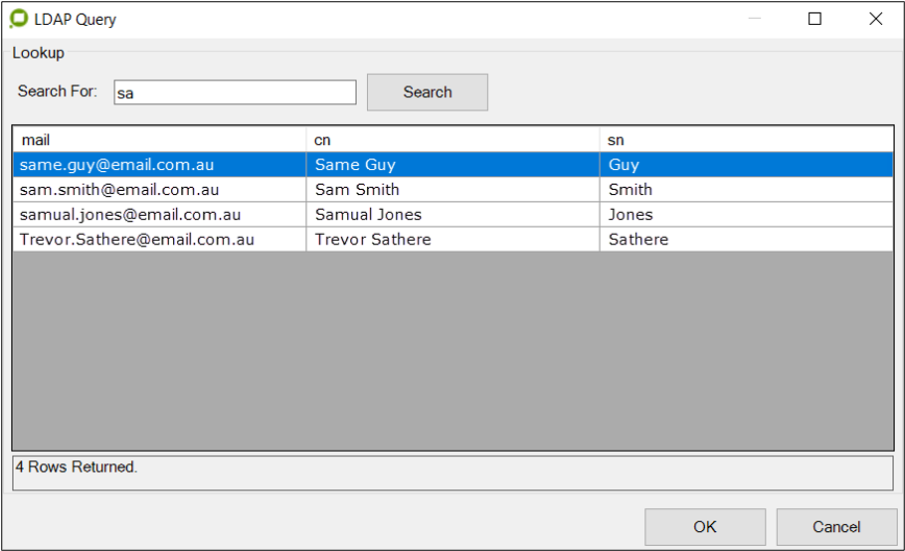Select the same.guy@email.com.au row

click(x=117, y=165)
